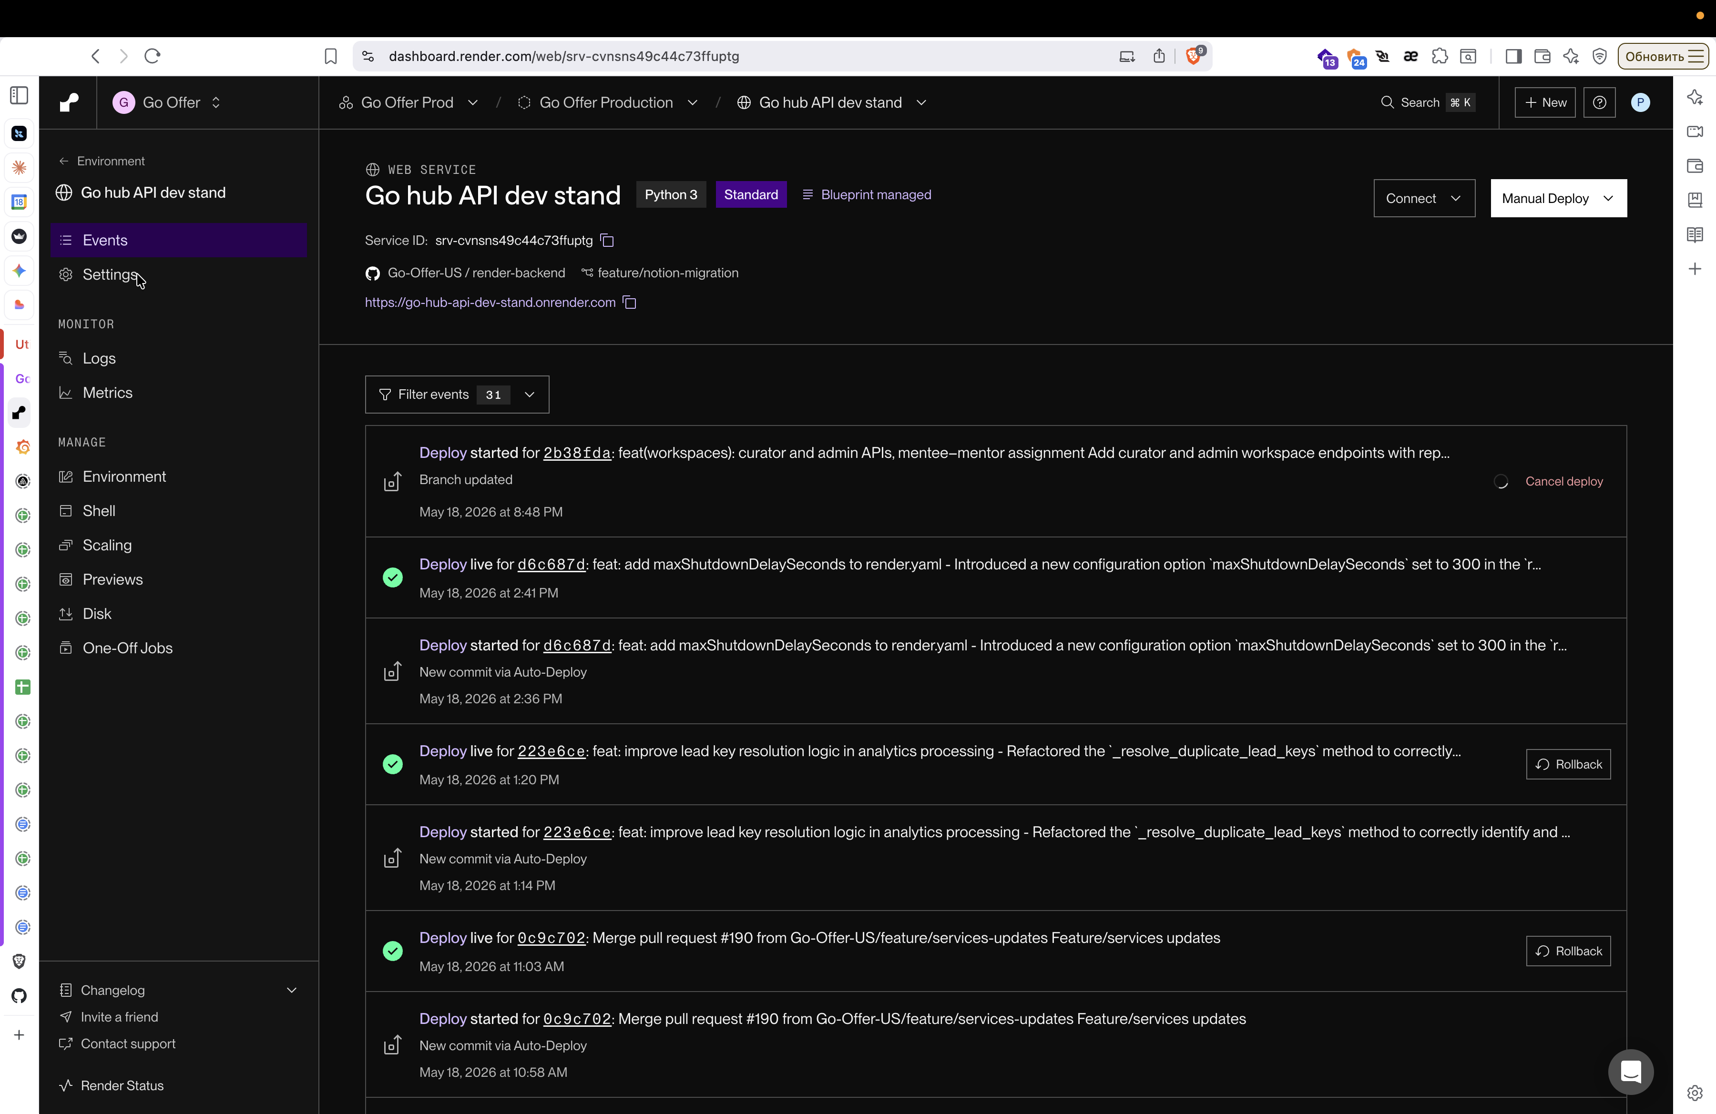Click the Search field in header
Viewport: 1716px width, 1114px height.
coord(1428,102)
